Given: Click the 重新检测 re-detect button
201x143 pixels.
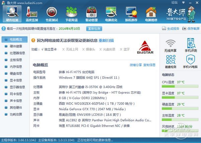Looking at the screenshot, I should click(x=94, y=29).
